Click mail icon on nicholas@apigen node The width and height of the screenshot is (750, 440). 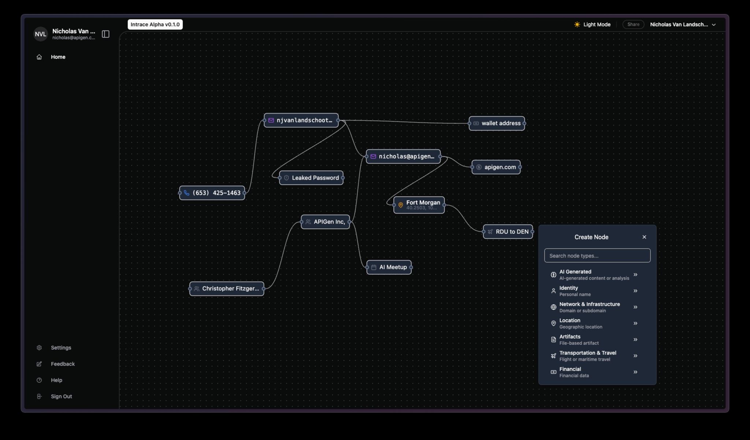(373, 156)
